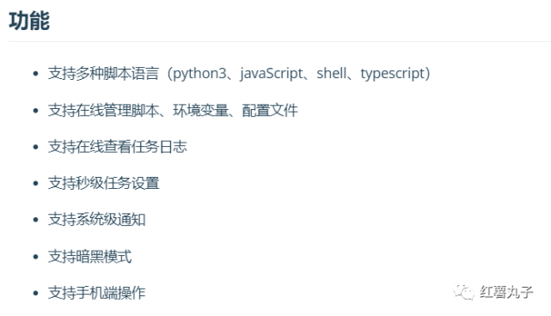Click the 配置文件 text in second item
Viewport: 551px width, 316px height.
pos(270,110)
